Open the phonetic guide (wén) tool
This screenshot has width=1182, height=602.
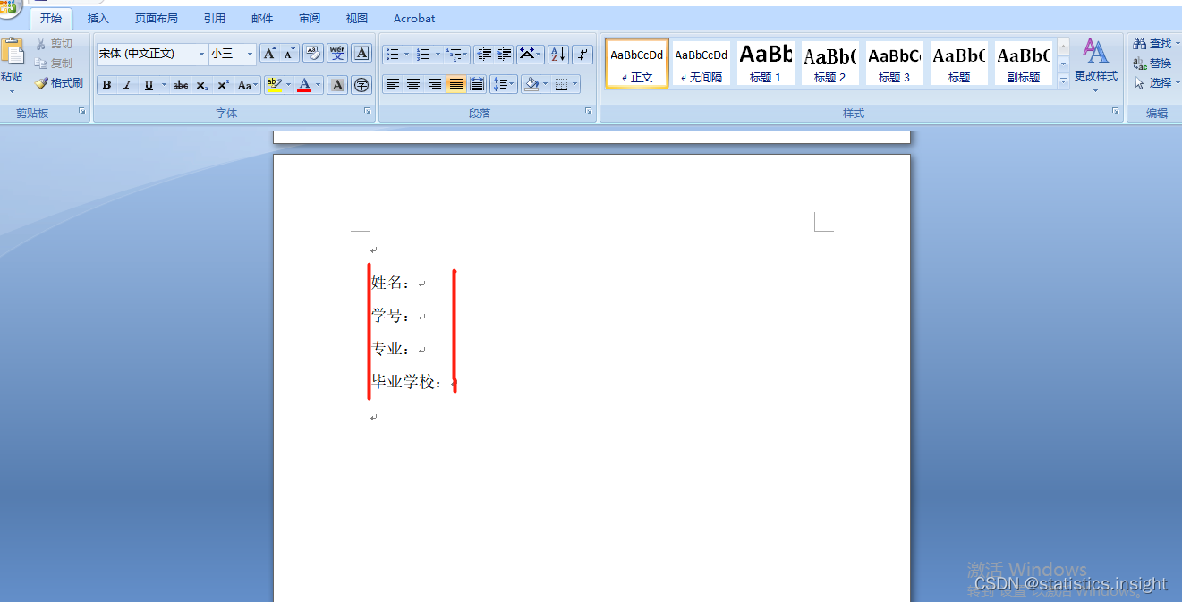[x=337, y=54]
